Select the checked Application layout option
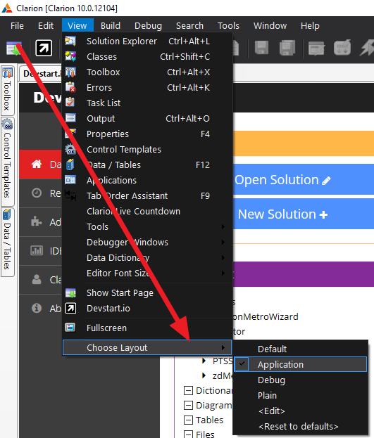The height and width of the screenshot is (438, 374). click(301, 364)
